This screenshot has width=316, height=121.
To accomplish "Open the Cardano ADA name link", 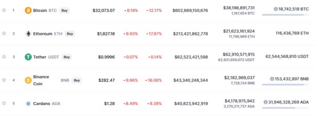I will (47, 104).
